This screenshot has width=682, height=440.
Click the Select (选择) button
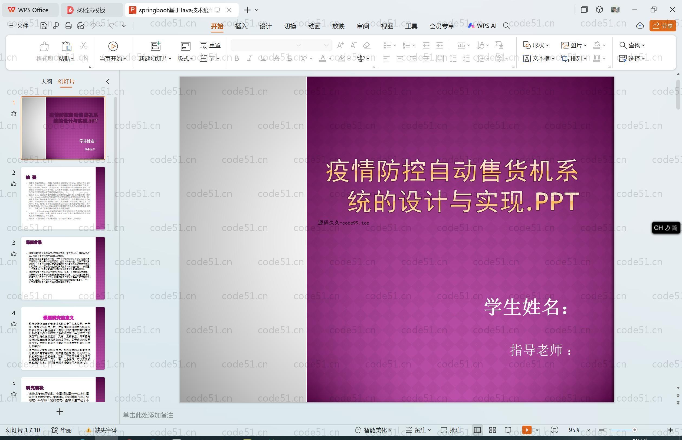point(632,58)
